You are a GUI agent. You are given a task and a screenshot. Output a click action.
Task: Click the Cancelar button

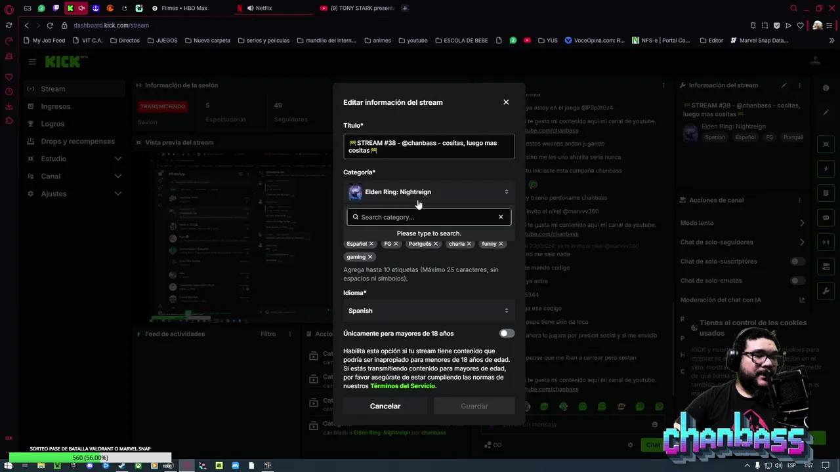pos(385,406)
